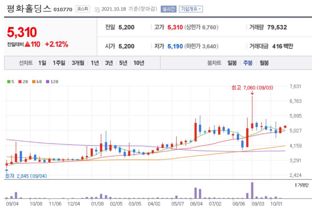Click the 06/04 date axis label
Image resolution: width=312 pixels, height=211 pixels.
[x=196, y=204]
